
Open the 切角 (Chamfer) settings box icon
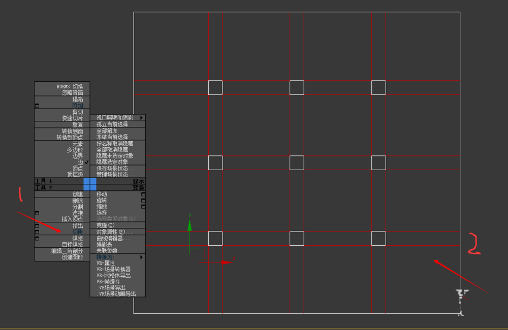37,232
